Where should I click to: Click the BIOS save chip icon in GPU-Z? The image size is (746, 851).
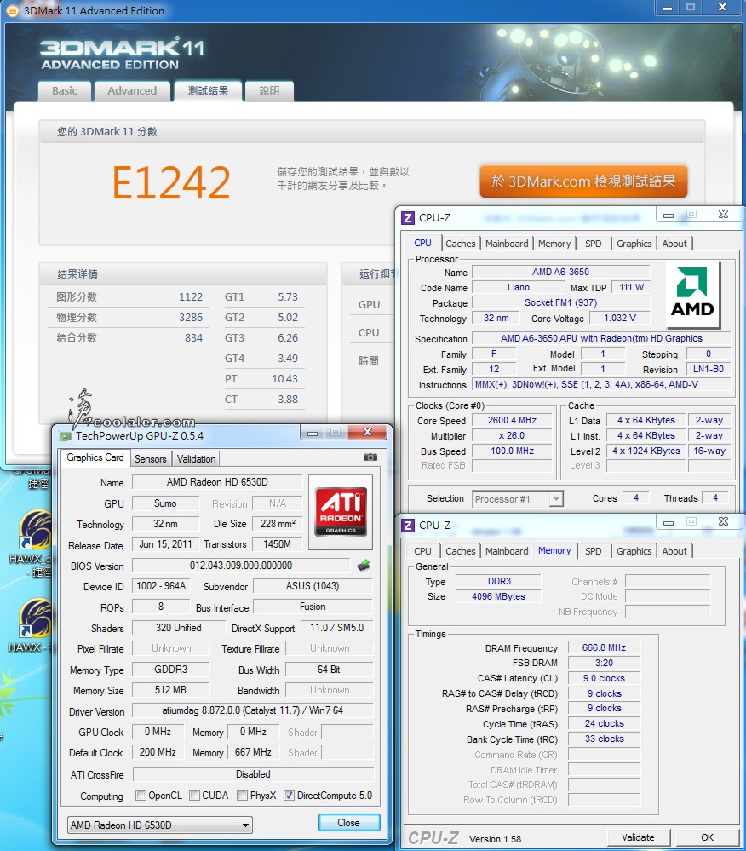pos(364,566)
